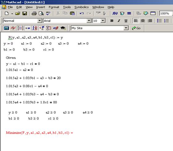Open the Greek symbols toolbar

coord(56,28)
